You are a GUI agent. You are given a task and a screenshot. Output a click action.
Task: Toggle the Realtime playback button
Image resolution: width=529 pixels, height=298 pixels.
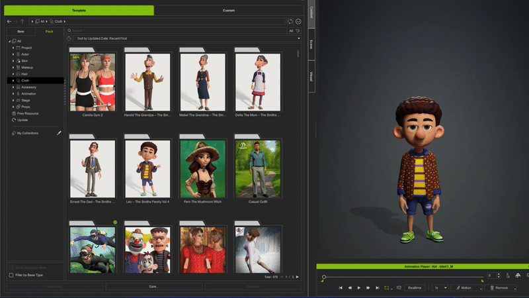click(x=415, y=288)
